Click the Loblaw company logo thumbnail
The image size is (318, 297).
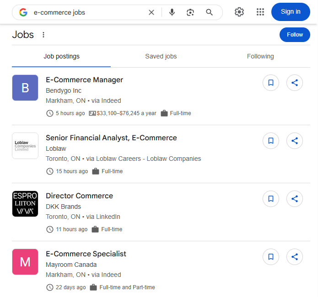[x=25, y=146]
